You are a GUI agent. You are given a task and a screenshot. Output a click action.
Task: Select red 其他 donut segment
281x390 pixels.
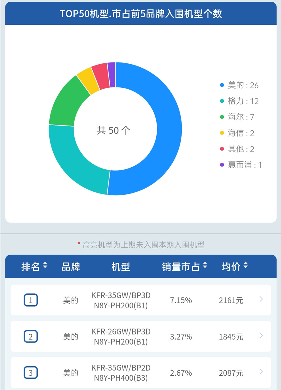point(101,76)
